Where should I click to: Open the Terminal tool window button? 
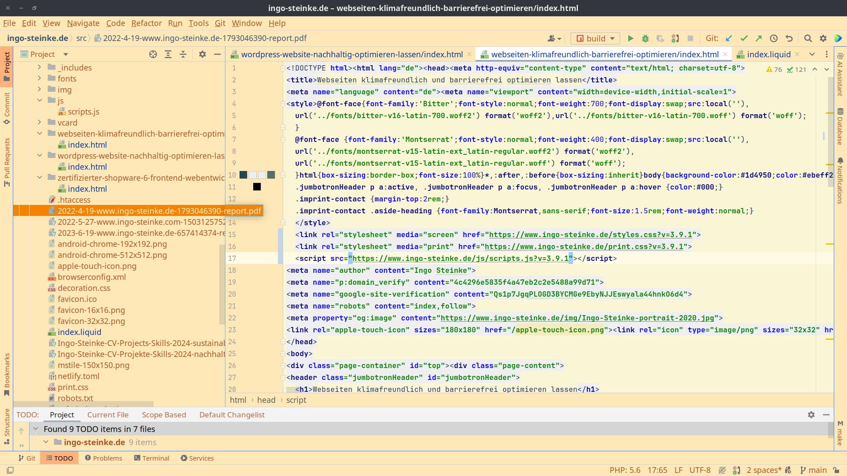coord(151,458)
